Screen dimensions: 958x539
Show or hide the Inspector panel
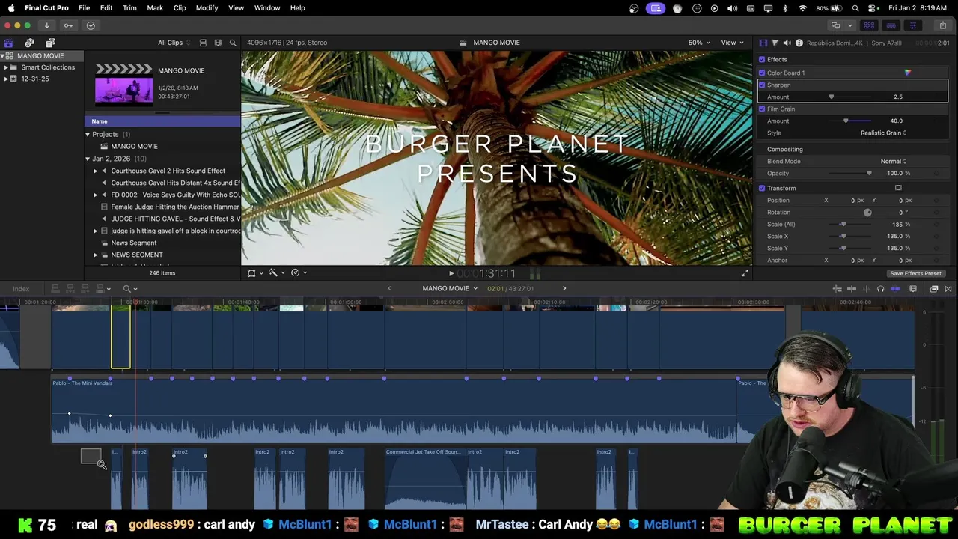(x=912, y=25)
